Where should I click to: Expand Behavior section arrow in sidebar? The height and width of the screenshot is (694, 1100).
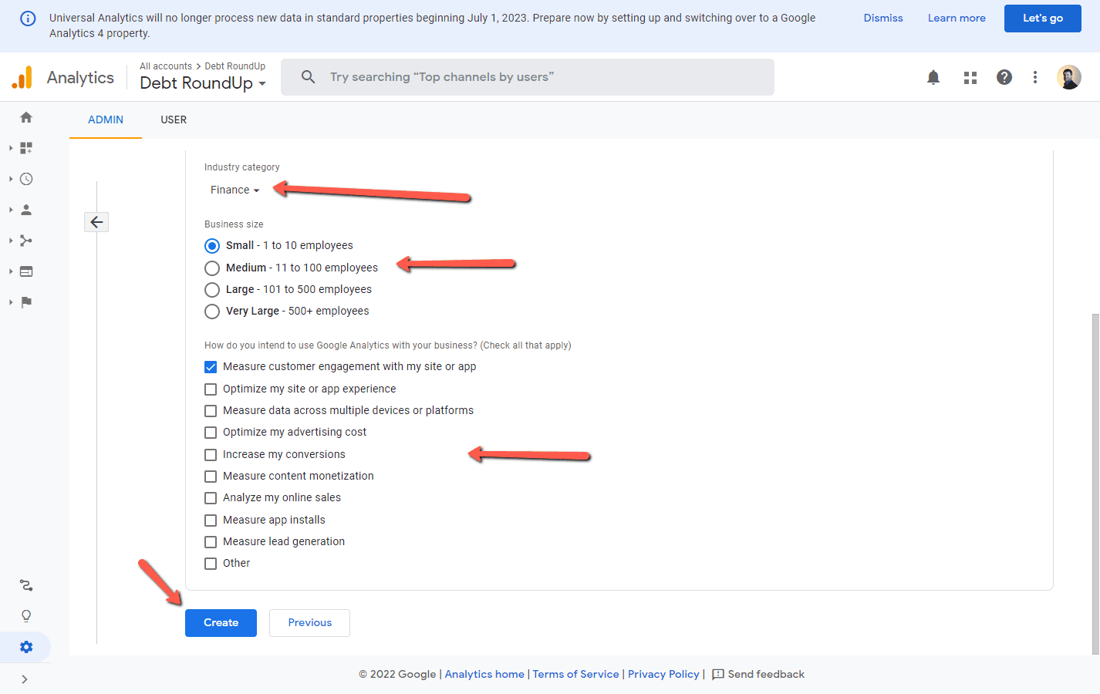11,271
